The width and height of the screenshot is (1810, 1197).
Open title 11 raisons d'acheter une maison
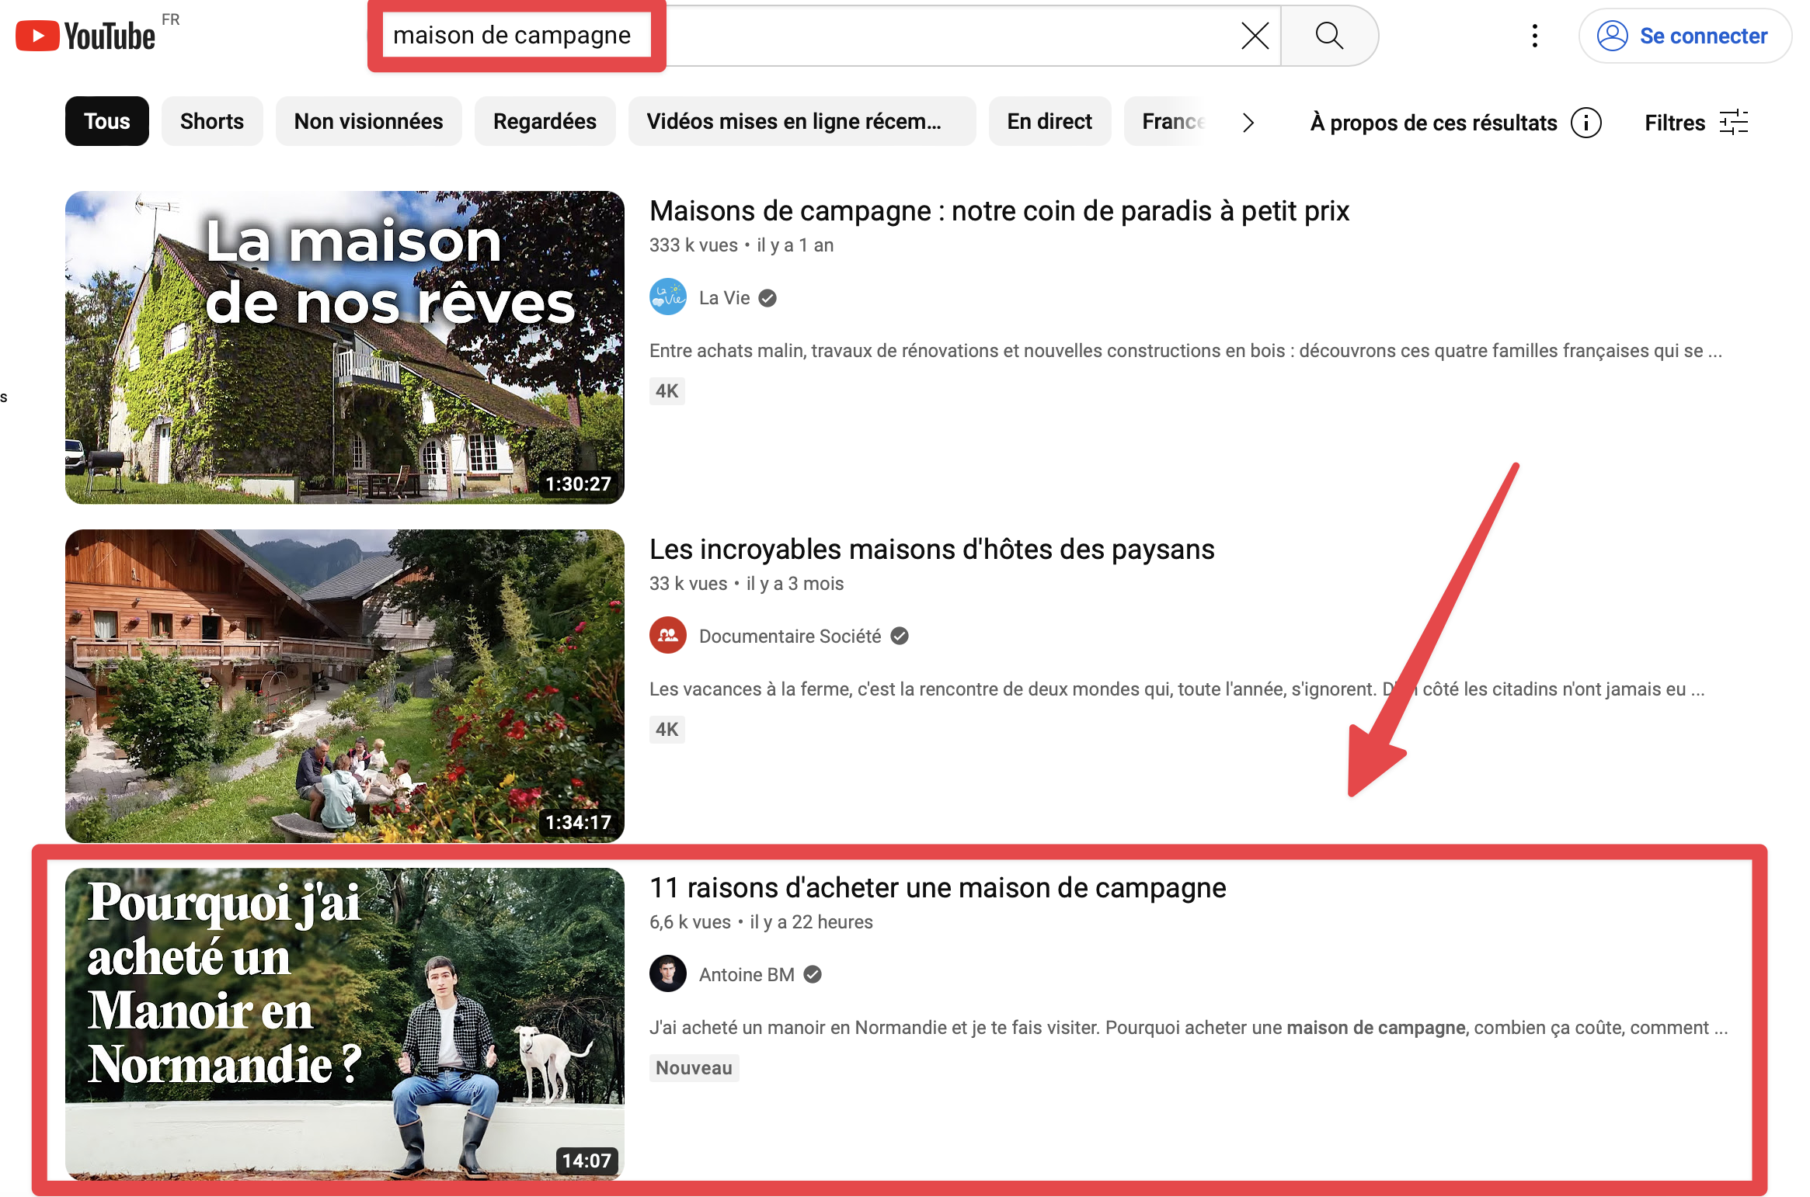[x=937, y=888]
